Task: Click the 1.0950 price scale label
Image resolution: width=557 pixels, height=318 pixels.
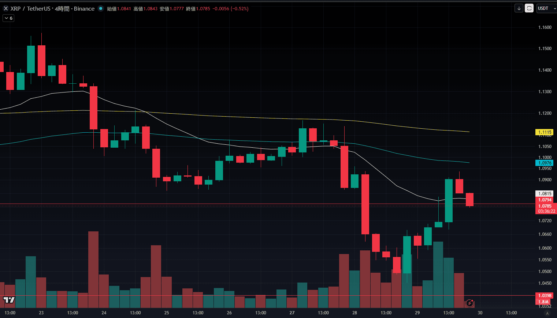Action: coord(545,169)
